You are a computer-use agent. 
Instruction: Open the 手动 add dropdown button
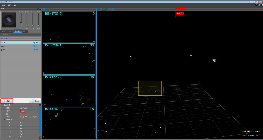coord(7,101)
